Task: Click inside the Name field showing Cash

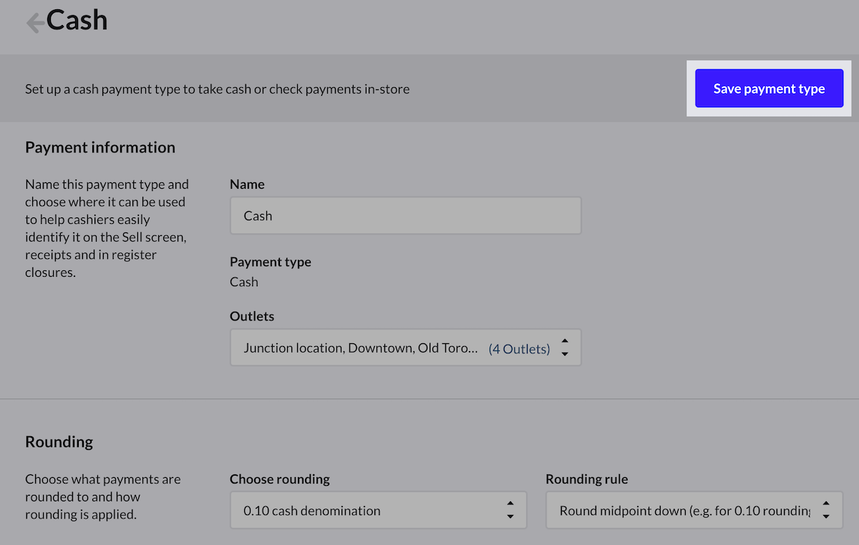Action: 406,215
